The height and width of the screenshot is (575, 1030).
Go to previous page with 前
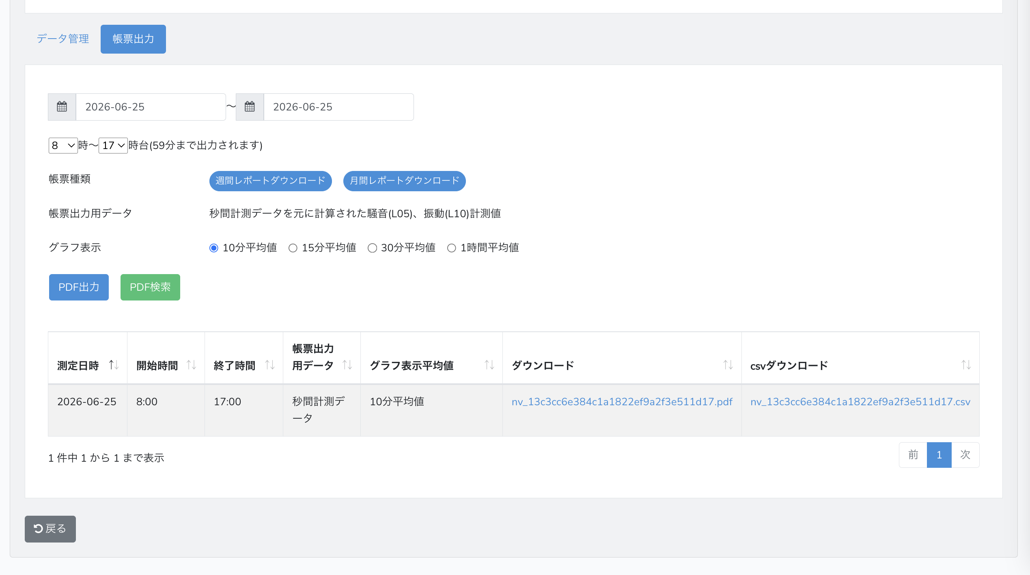(x=914, y=455)
